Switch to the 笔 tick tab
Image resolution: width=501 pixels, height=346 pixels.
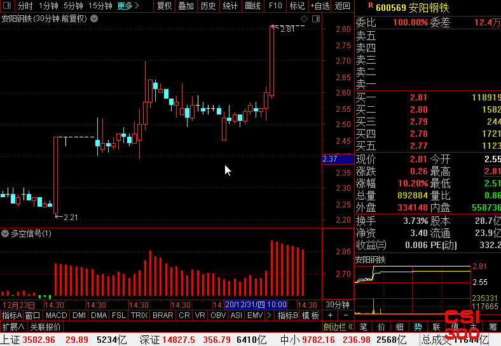pos(363,327)
